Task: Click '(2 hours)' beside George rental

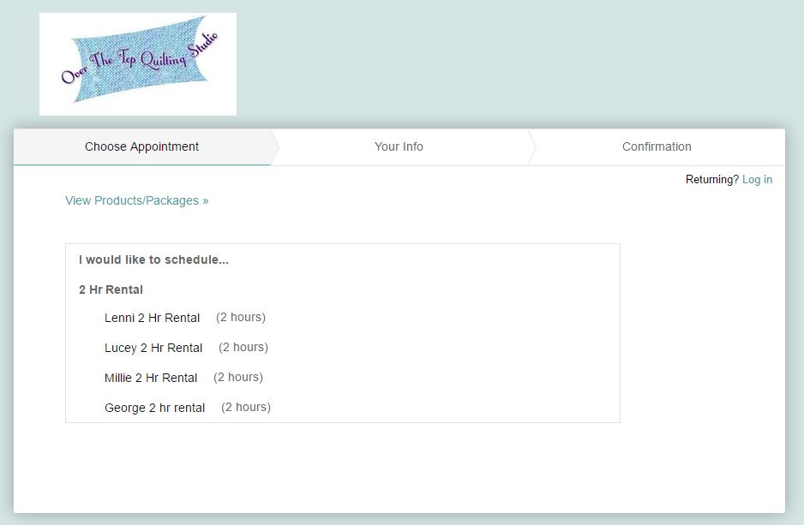Action: [x=246, y=407]
